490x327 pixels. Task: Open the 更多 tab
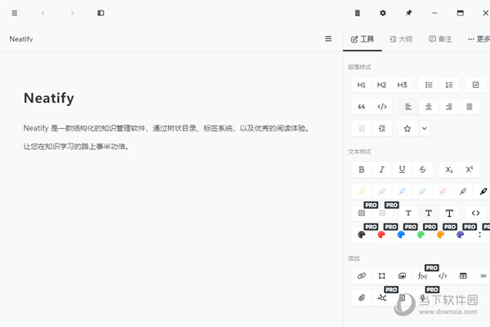click(479, 39)
